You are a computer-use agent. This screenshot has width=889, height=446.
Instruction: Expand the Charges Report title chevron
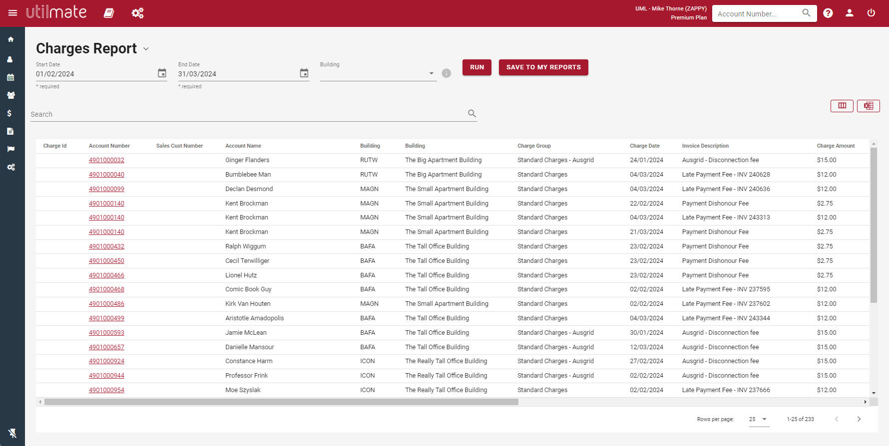click(x=146, y=49)
